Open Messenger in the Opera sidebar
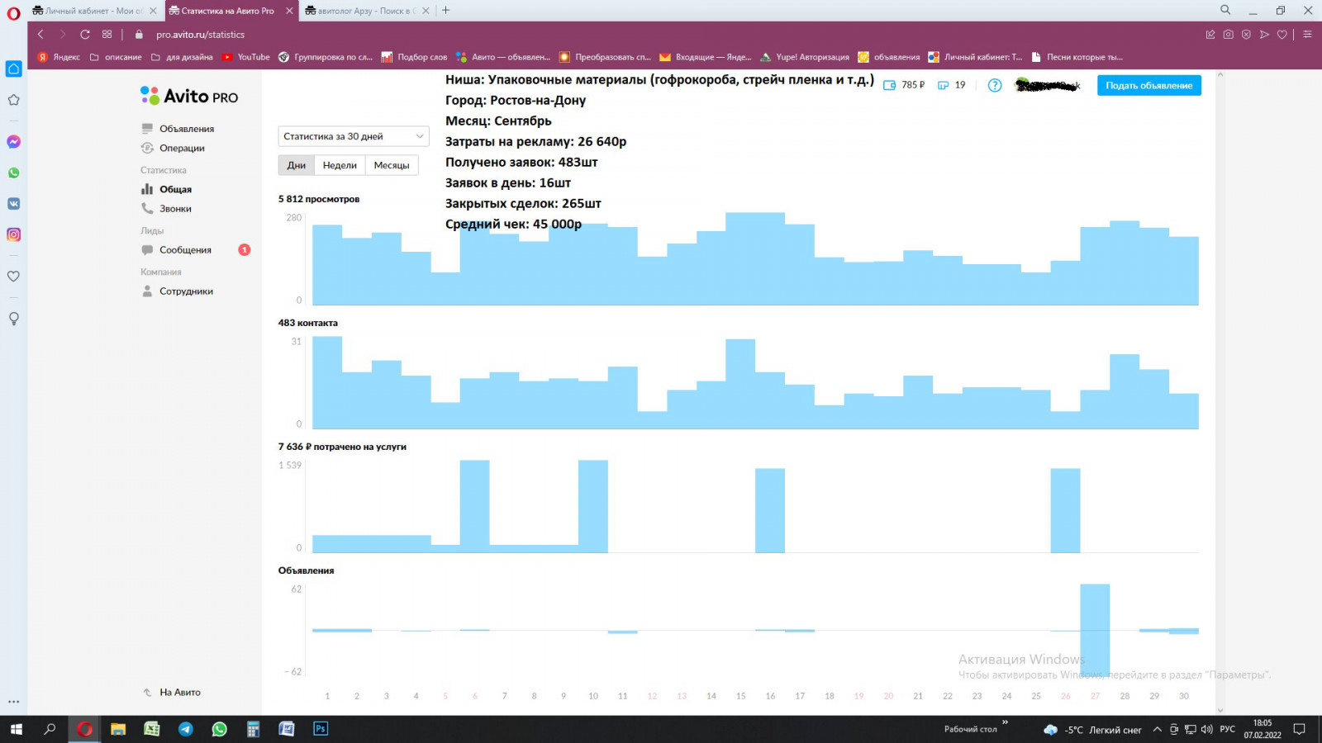1322x743 pixels. click(13, 142)
